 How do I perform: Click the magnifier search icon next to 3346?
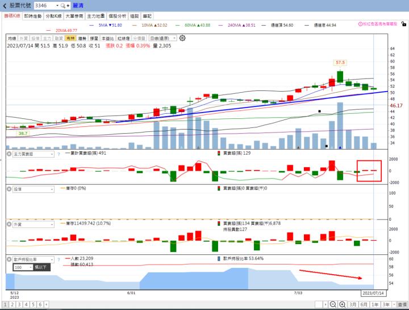(62, 6)
